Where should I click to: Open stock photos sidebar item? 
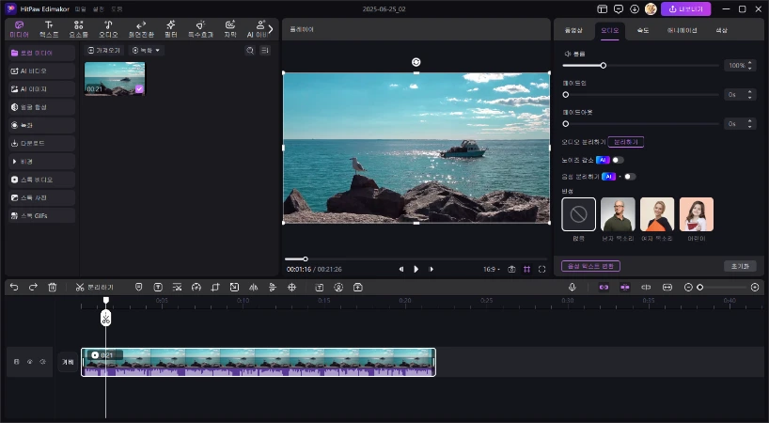coord(41,198)
